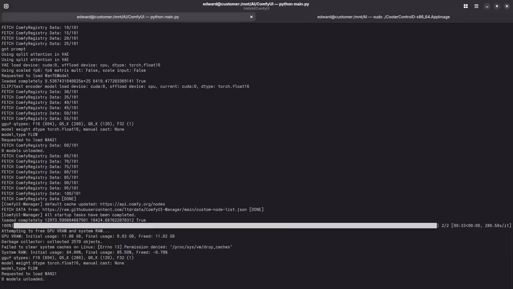The image size is (513, 289).
Task: Click the "got prompt" output line
Action: click(x=13, y=49)
